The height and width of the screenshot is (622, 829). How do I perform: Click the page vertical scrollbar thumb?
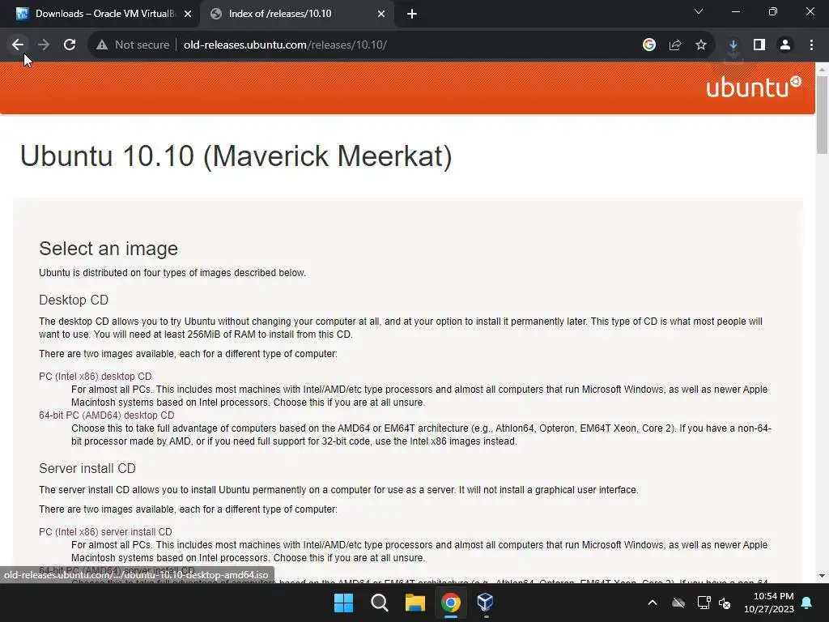[x=822, y=114]
